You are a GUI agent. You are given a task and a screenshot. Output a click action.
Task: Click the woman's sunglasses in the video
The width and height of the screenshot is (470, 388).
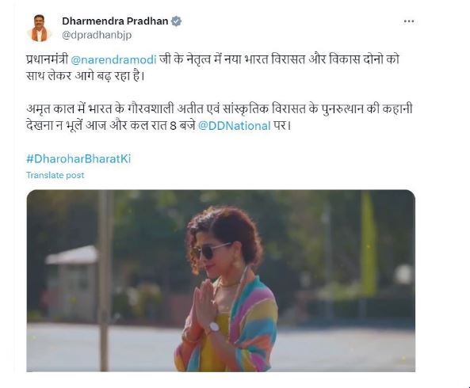pyautogui.click(x=213, y=251)
